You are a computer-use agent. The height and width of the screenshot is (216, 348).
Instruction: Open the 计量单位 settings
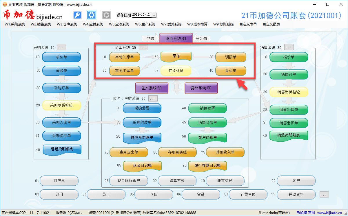248,194
